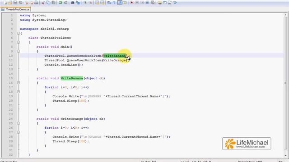
Task: Create a new file with the New icon
Action: (x=5, y=3)
